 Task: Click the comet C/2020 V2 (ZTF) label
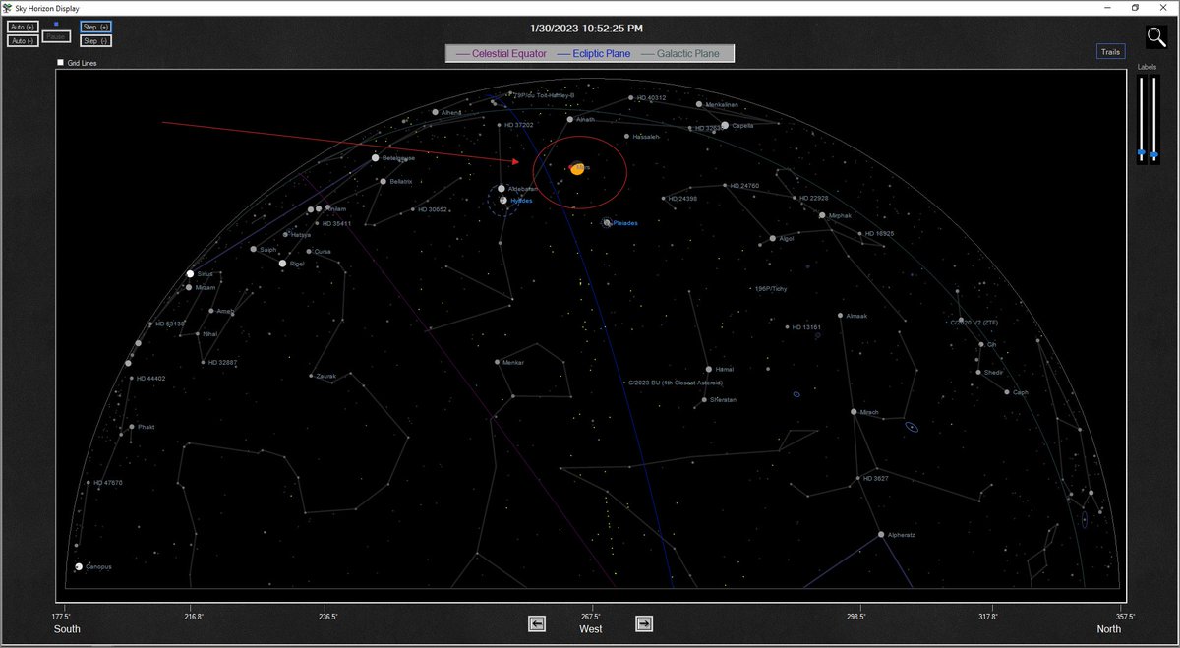coord(973,322)
